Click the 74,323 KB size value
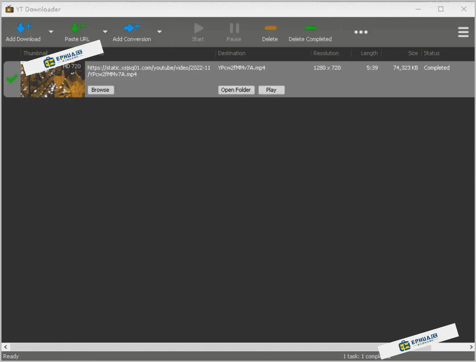 pyautogui.click(x=406, y=68)
